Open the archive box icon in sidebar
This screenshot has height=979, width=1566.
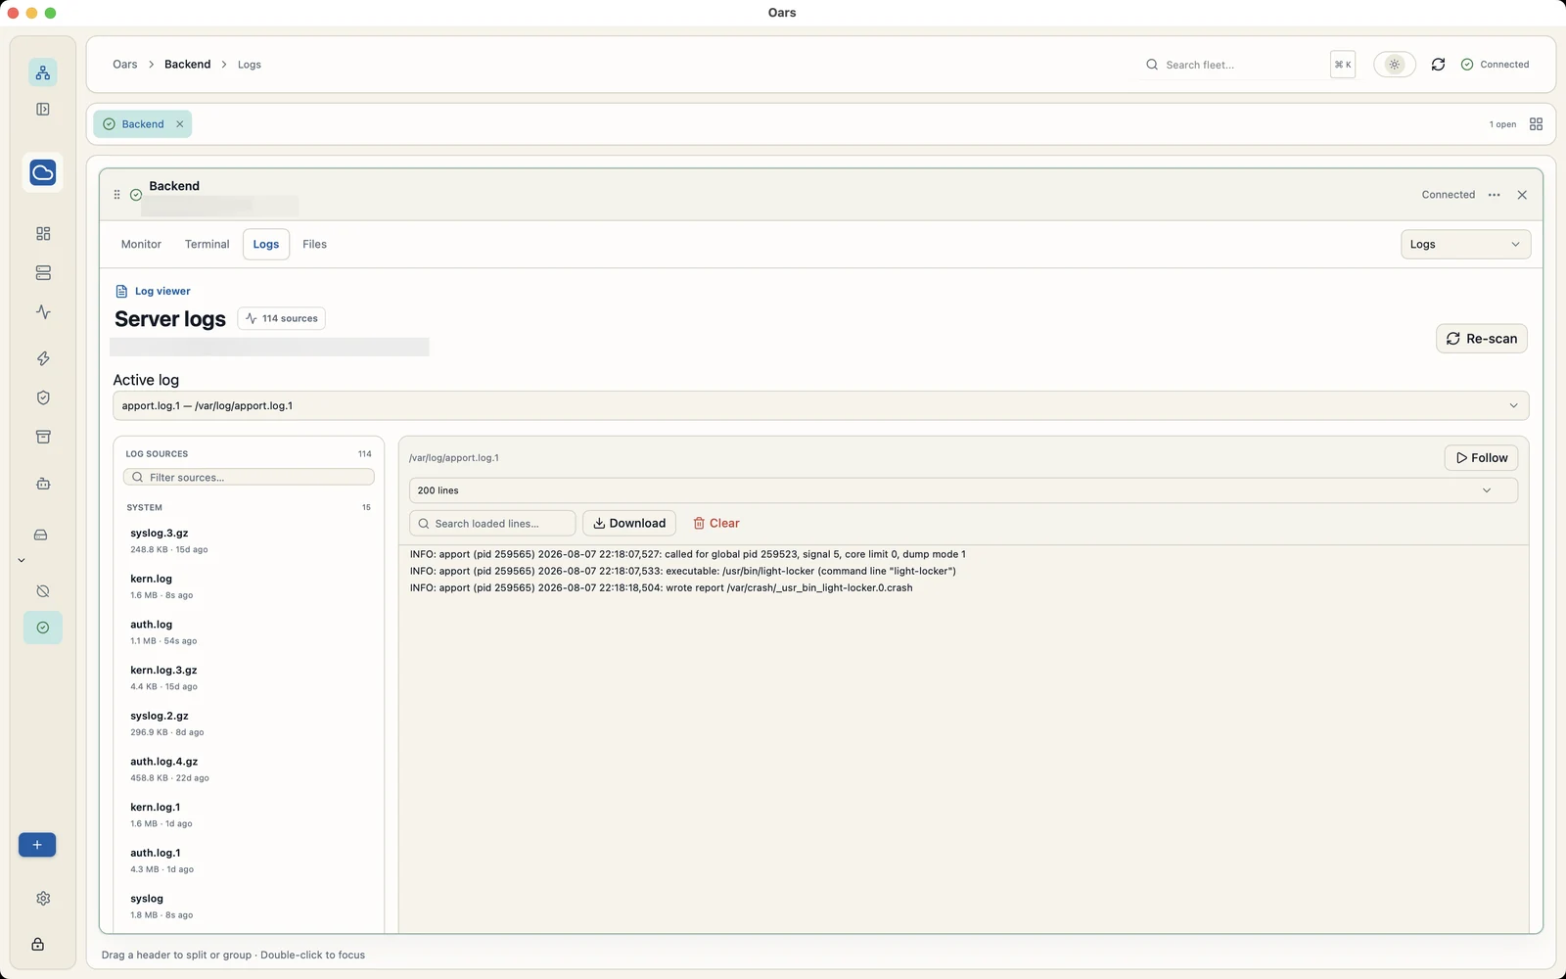43,437
